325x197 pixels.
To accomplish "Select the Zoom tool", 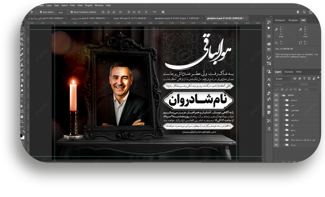I will coord(22,121).
